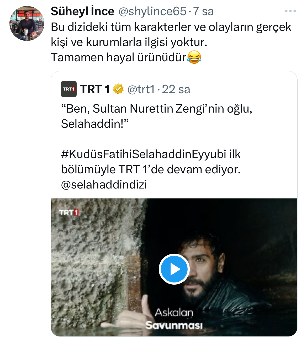Click the @shylince65 handle
The width and height of the screenshot is (307, 338).
pyautogui.click(x=152, y=11)
